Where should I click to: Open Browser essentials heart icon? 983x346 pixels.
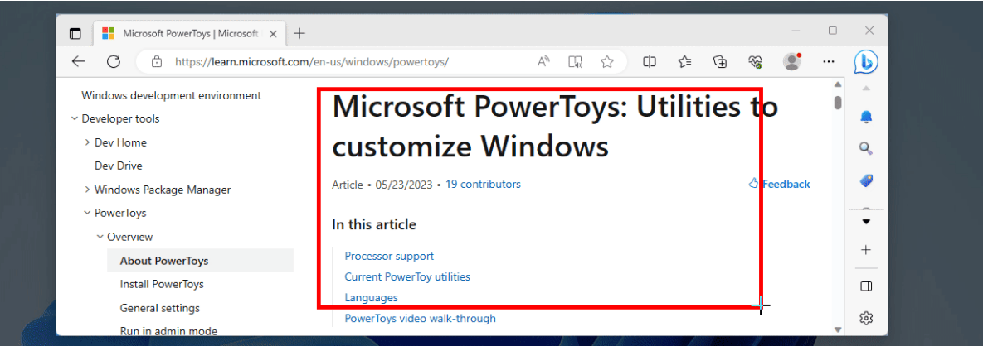[756, 61]
